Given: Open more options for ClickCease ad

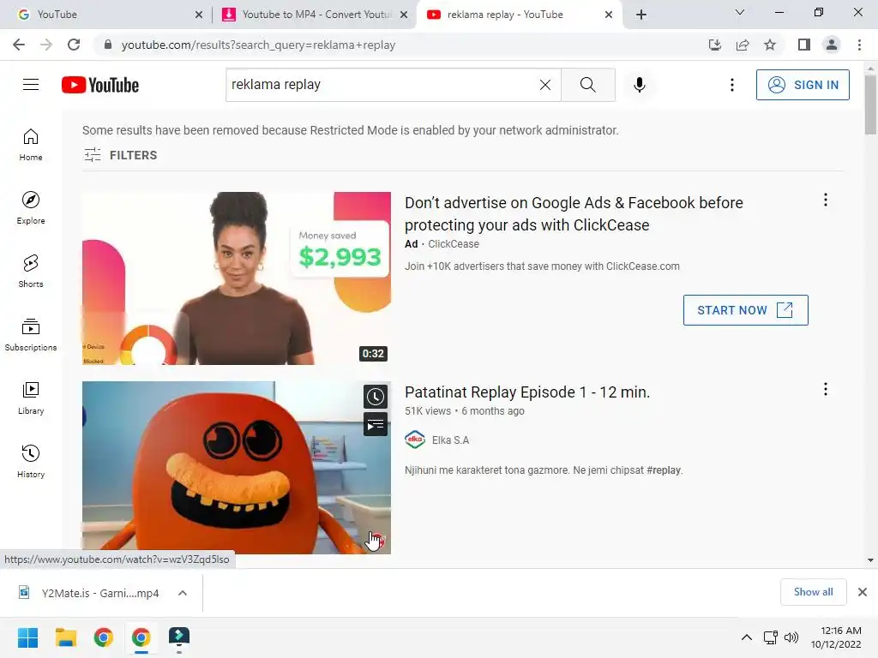Looking at the screenshot, I should click(x=826, y=200).
